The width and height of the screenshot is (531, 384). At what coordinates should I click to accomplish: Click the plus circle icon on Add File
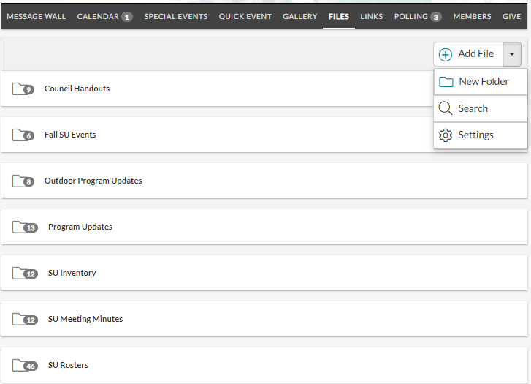pyautogui.click(x=446, y=54)
